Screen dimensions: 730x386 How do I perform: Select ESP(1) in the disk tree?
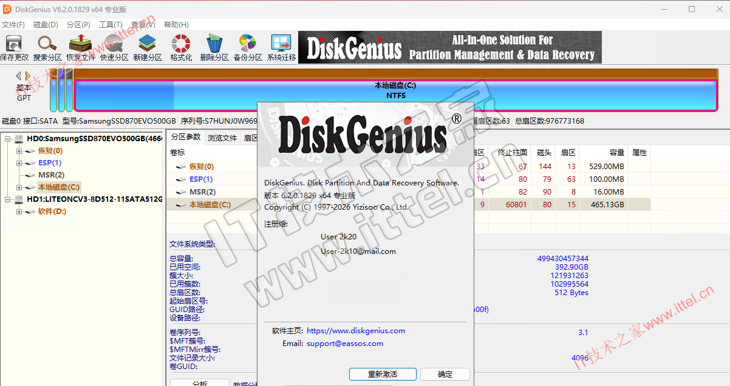pyautogui.click(x=50, y=163)
